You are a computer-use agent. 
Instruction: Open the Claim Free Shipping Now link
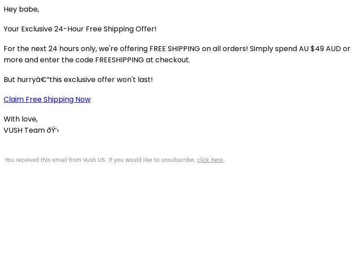47,99
